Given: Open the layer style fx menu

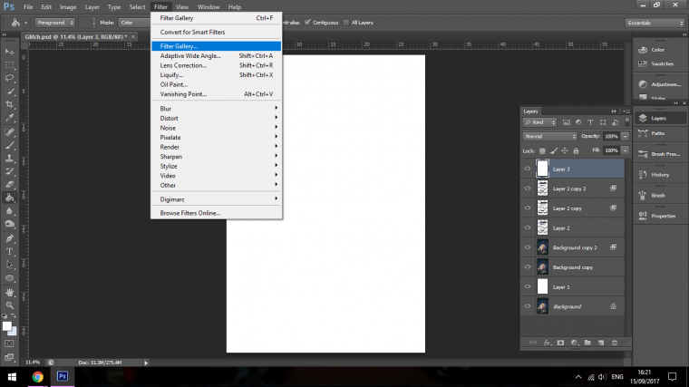Looking at the screenshot, I should click(547, 343).
